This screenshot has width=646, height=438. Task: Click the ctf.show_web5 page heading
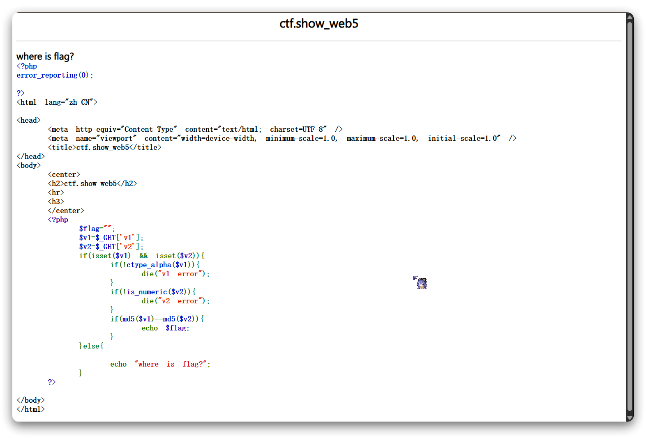click(x=318, y=24)
